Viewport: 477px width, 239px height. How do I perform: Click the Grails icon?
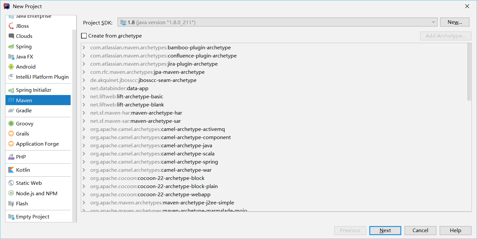pyautogui.click(x=11, y=134)
